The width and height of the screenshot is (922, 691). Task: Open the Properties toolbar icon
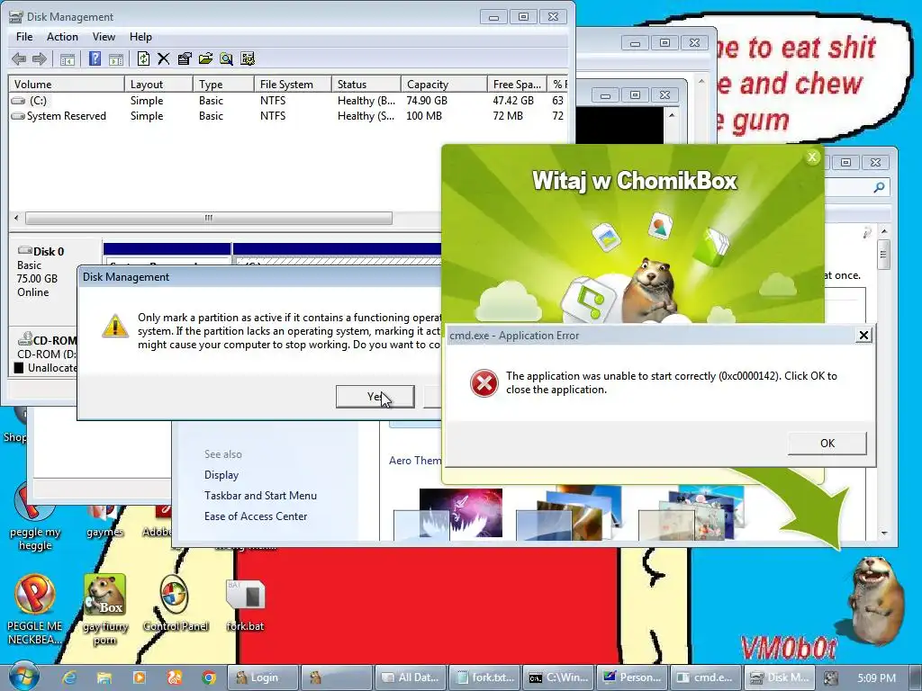tap(185, 58)
